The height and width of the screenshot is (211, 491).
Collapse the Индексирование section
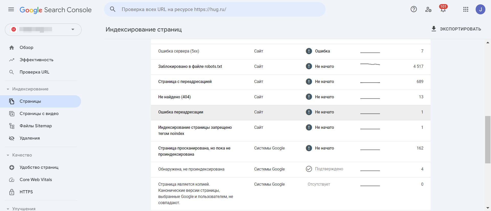[x=8, y=89]
